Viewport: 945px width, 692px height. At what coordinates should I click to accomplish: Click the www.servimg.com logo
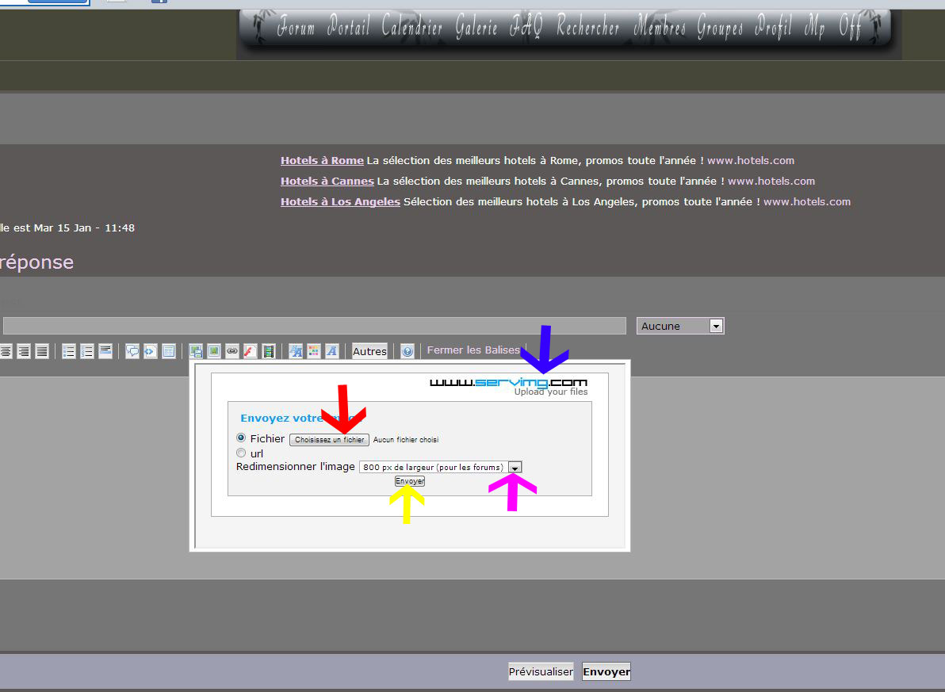click(x=508, y=382)
